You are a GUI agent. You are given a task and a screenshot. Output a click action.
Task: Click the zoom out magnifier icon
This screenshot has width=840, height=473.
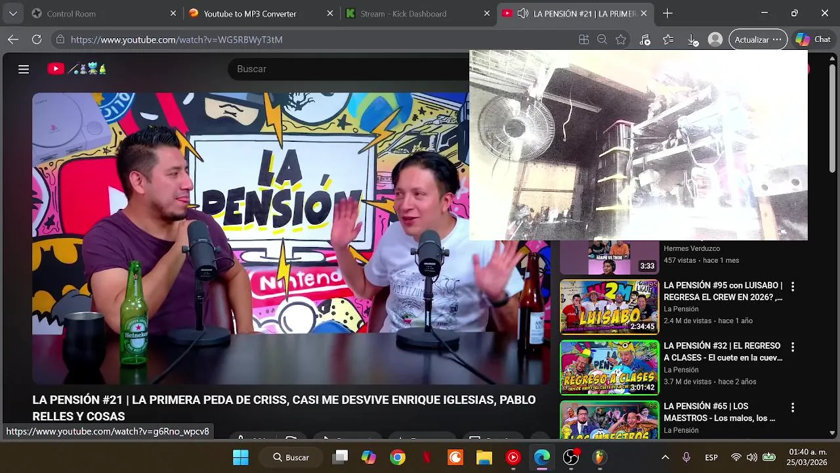(602, 39)
